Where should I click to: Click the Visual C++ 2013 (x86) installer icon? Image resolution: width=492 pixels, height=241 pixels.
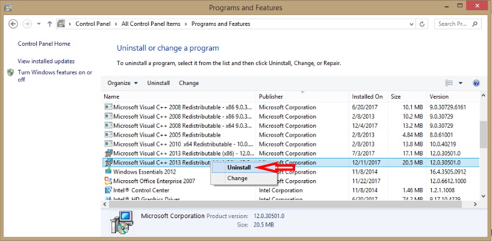tap(108, 153)
